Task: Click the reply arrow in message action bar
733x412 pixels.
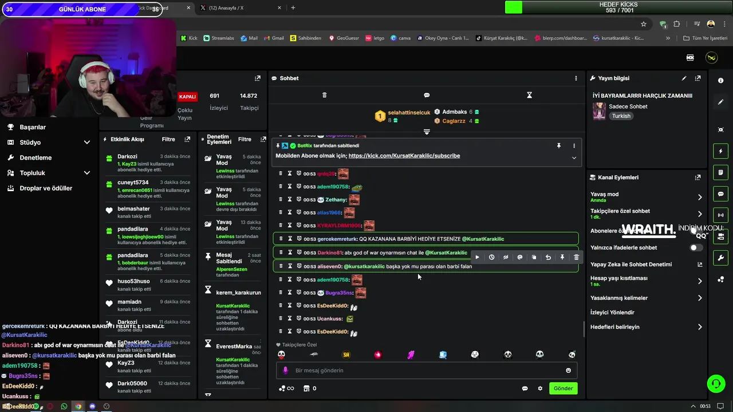Action: [x=548, y=257]
